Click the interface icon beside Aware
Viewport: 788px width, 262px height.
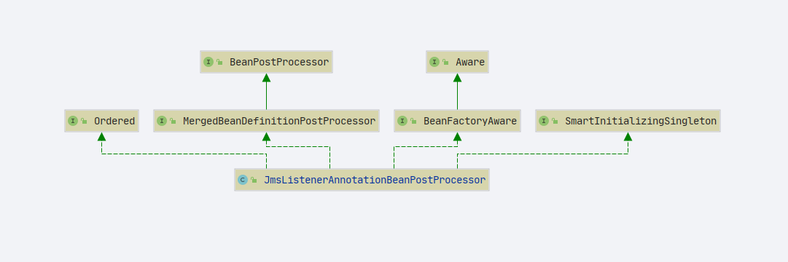434,63
